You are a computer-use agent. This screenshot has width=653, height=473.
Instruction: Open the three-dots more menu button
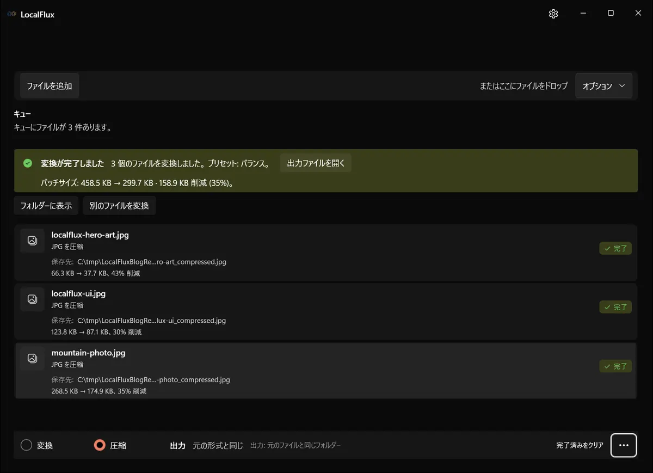[624, 445]
